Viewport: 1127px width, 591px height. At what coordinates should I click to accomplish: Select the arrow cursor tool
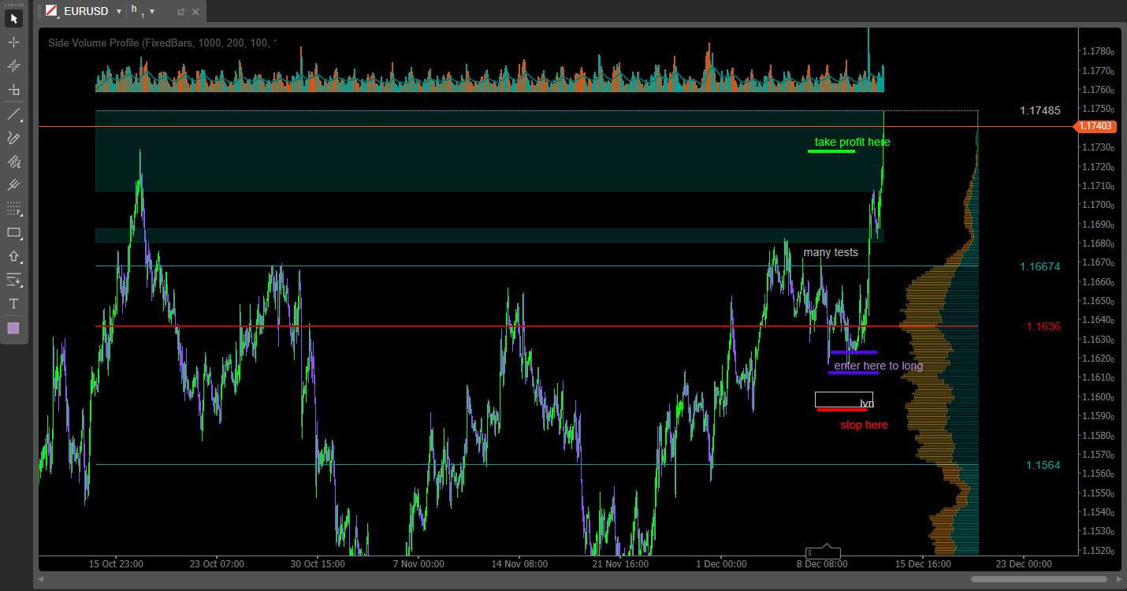coord(13,18)
